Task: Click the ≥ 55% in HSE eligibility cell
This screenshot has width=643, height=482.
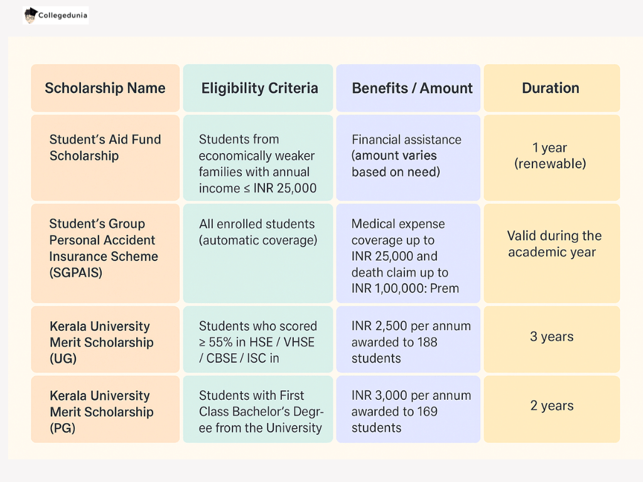Action: pyautogui.click(x=257, y=342)
